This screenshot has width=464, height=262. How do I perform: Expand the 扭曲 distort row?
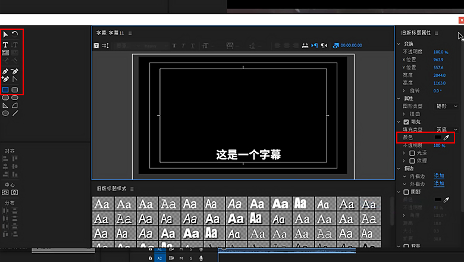click(x=405, y=114)
